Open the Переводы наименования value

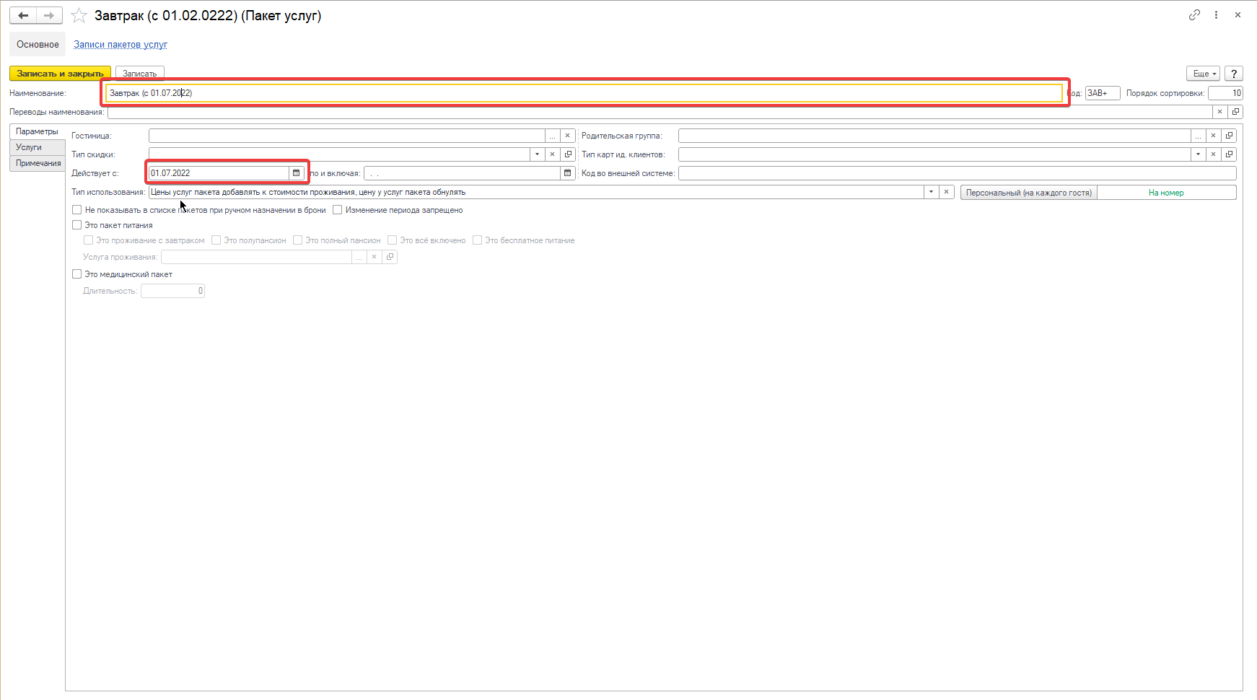pos(1235,112)
